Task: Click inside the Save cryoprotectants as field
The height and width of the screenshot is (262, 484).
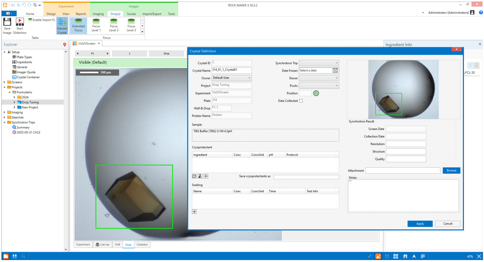Action: pyautogui.click(x=306, y=177)
